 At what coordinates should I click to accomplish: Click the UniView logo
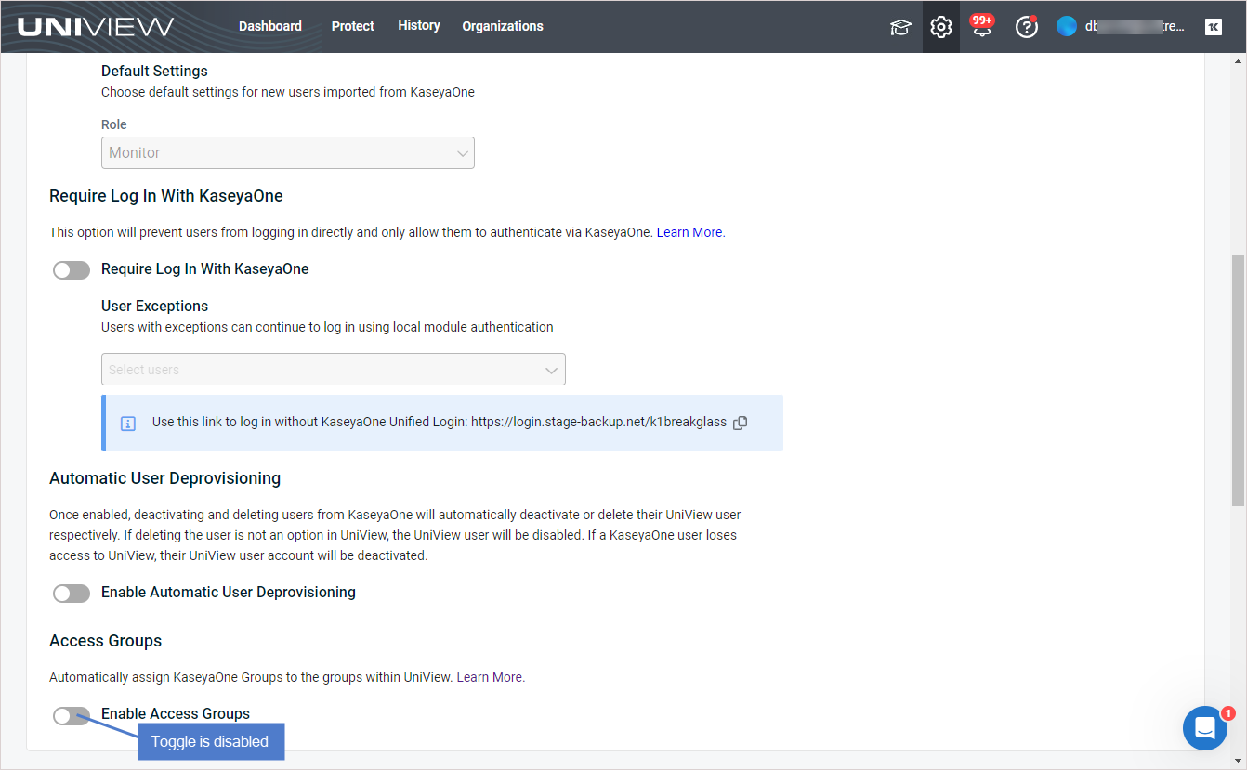click(x=96, y=27)
